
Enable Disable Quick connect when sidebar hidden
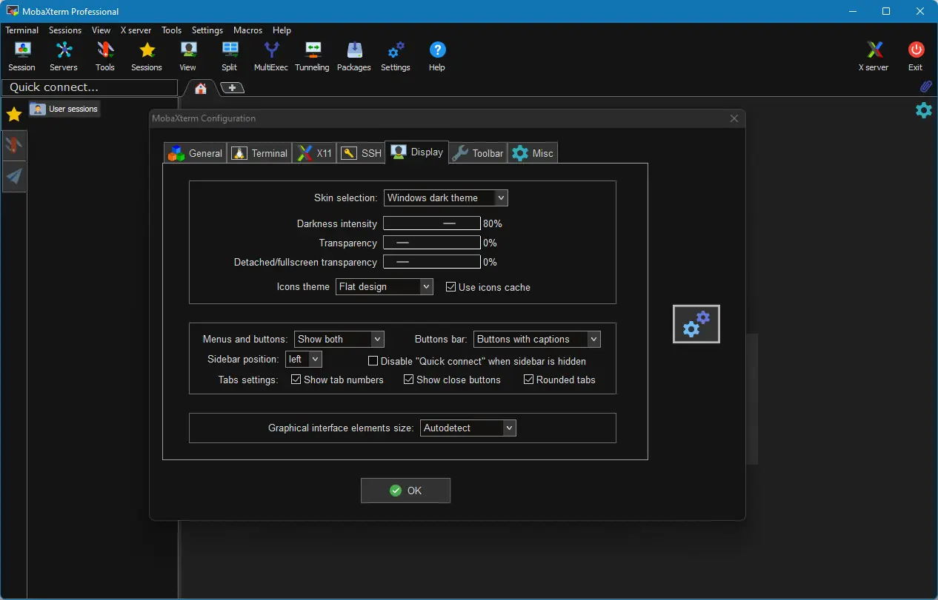click(x=373, y=361)
